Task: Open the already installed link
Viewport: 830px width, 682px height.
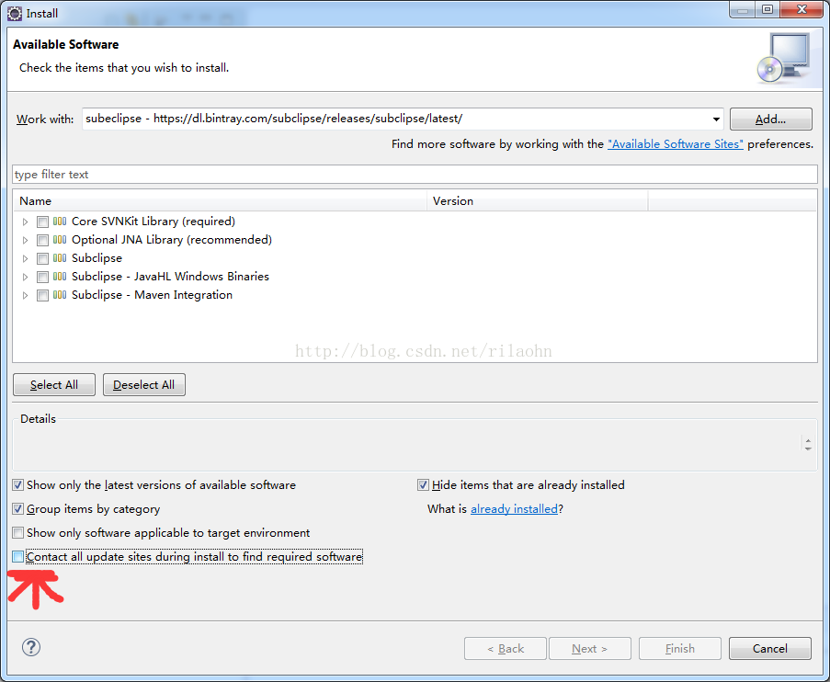Action: click(514, 509)
